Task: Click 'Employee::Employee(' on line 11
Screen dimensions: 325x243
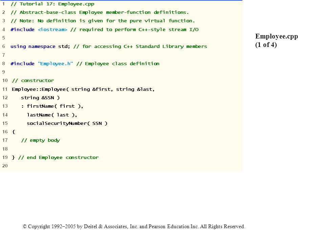Action: pyautogui.click(x=40, y=89)
